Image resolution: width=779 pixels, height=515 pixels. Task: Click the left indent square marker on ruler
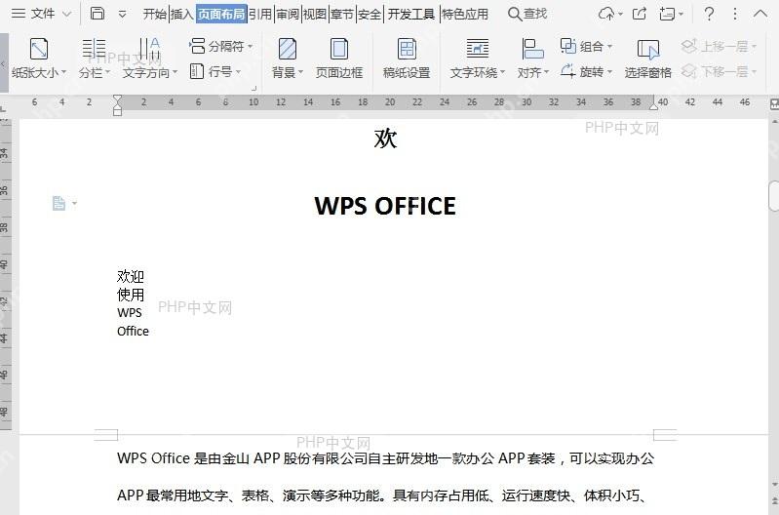(x=117, y=112)
